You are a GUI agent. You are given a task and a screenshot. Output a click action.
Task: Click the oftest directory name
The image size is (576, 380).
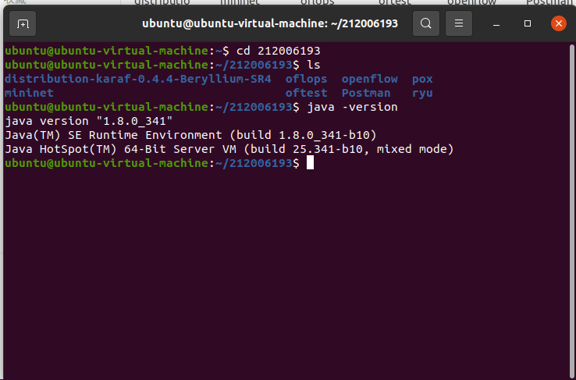pos(306,93)
